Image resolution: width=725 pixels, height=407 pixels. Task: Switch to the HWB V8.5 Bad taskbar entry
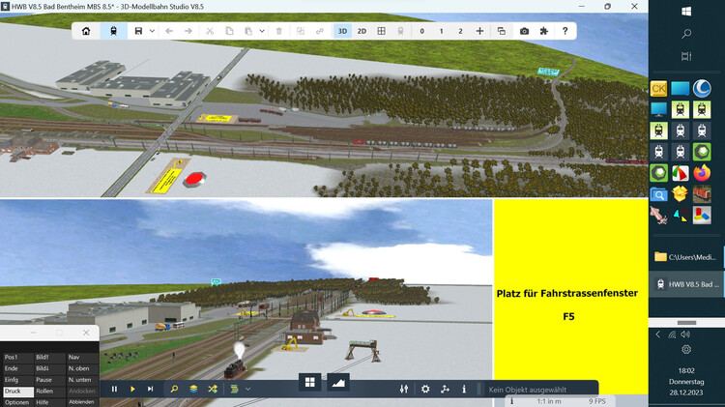pos(686,284)
